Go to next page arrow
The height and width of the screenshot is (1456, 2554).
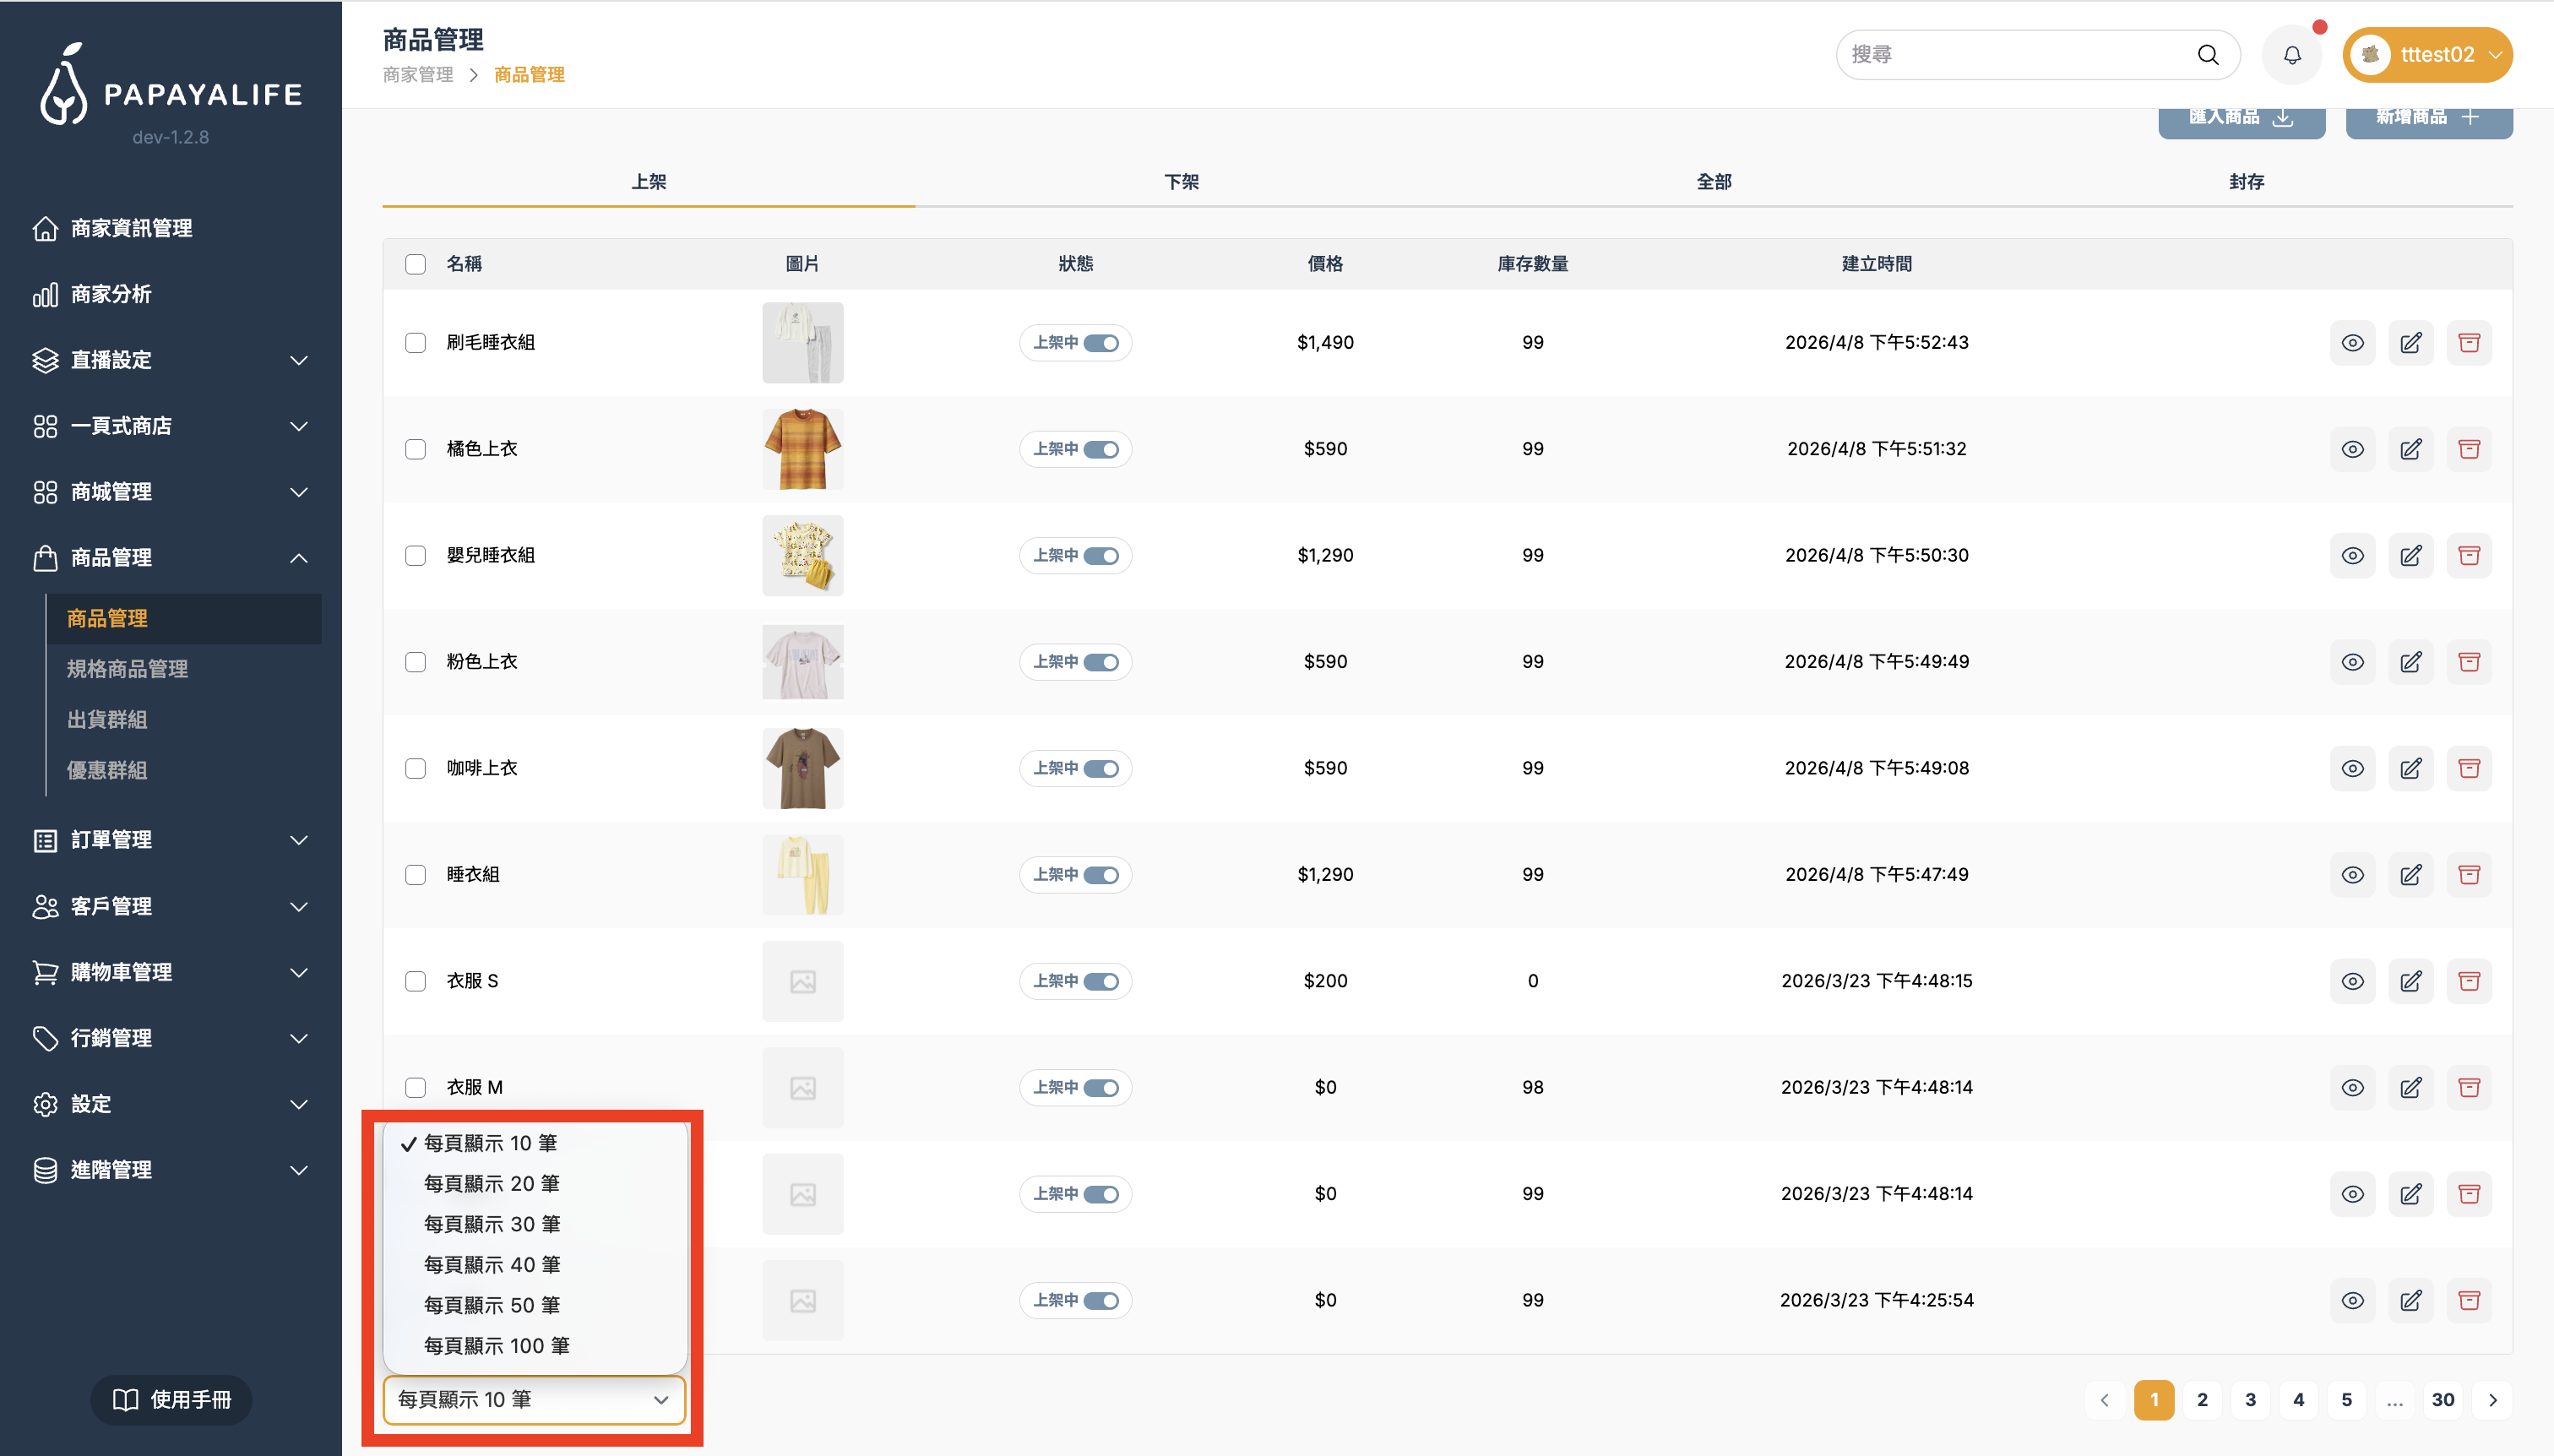2492,1400
